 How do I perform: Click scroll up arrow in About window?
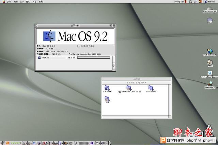[x=113, y=64]
